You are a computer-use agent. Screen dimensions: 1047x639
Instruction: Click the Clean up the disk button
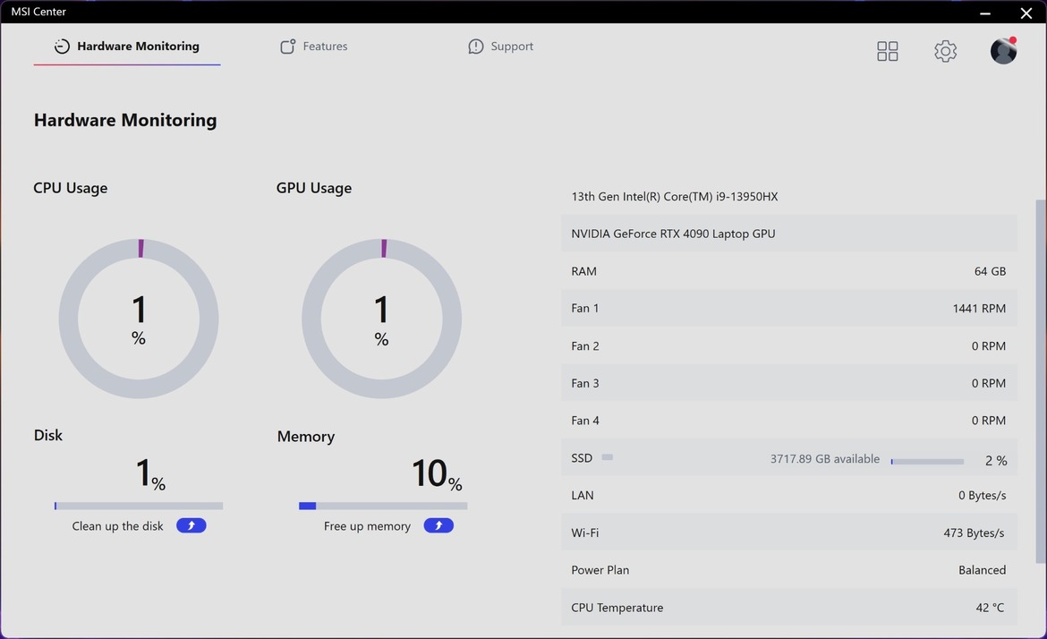(x=191, y=525)
